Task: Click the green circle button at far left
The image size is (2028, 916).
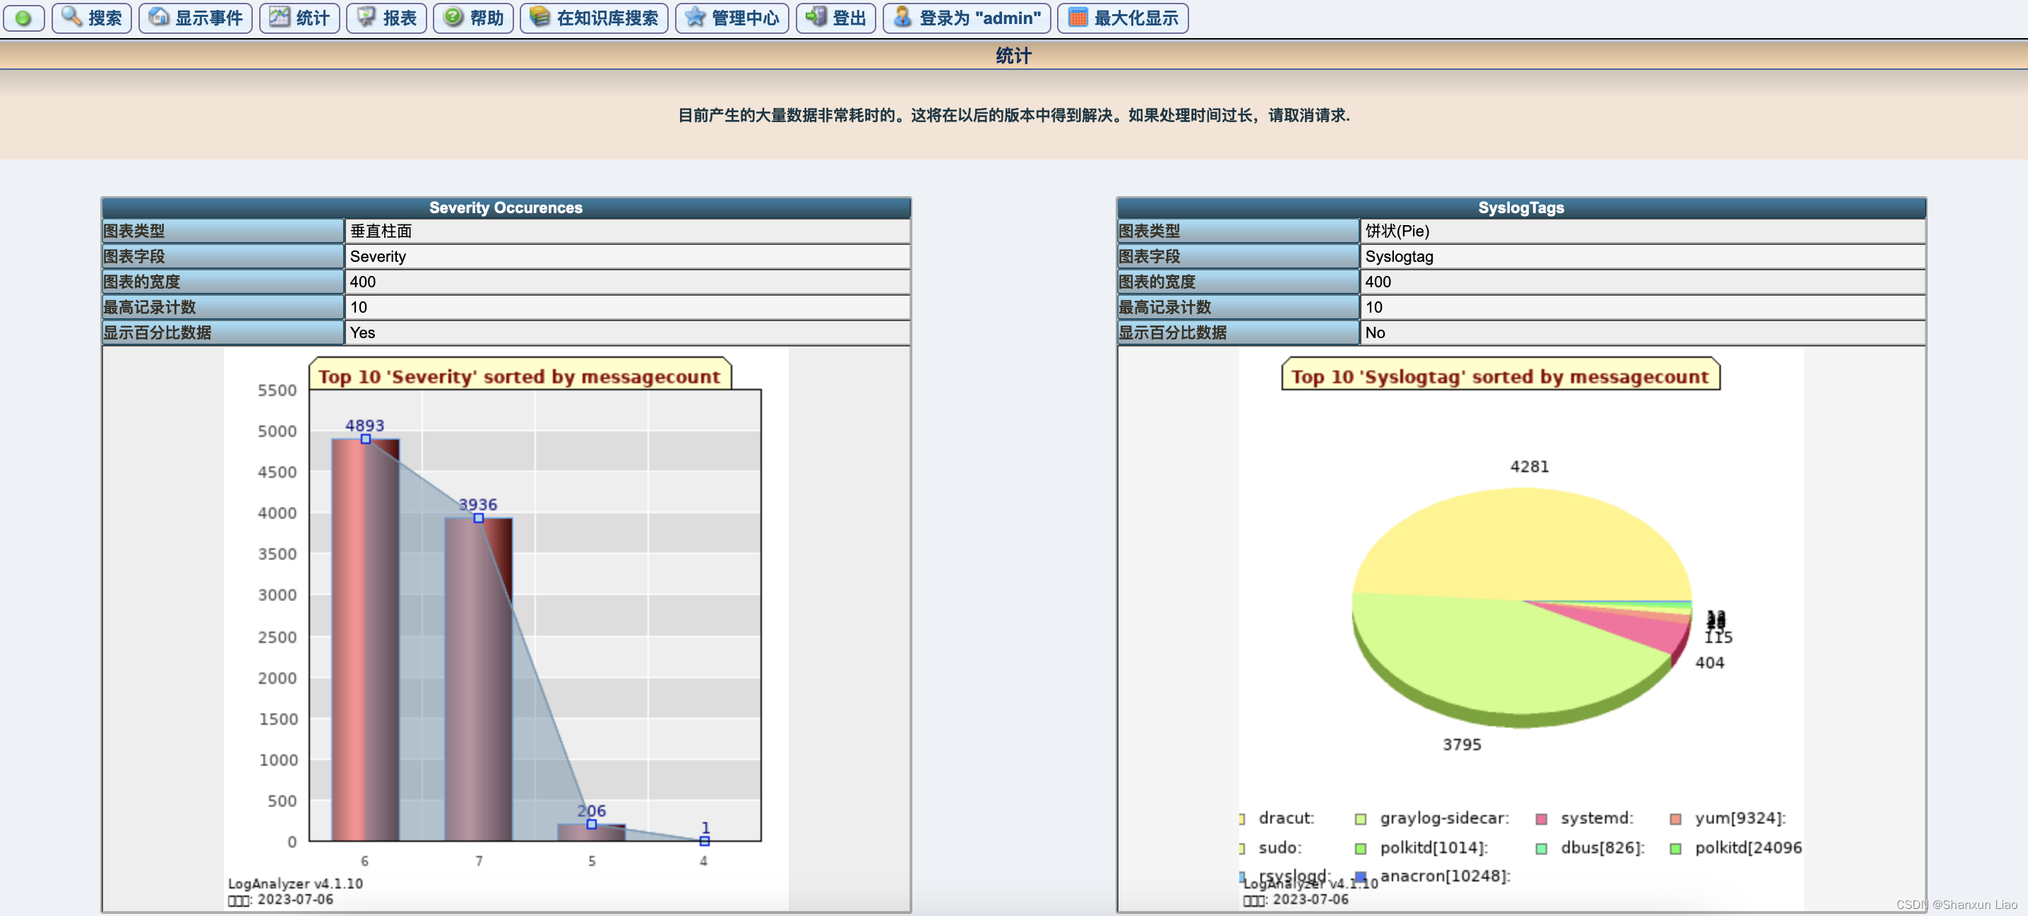Action: click(x=23, y=18)
